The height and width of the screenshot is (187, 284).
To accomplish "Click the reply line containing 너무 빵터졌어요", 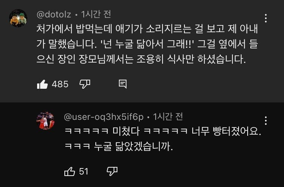I will pos(163,131).
